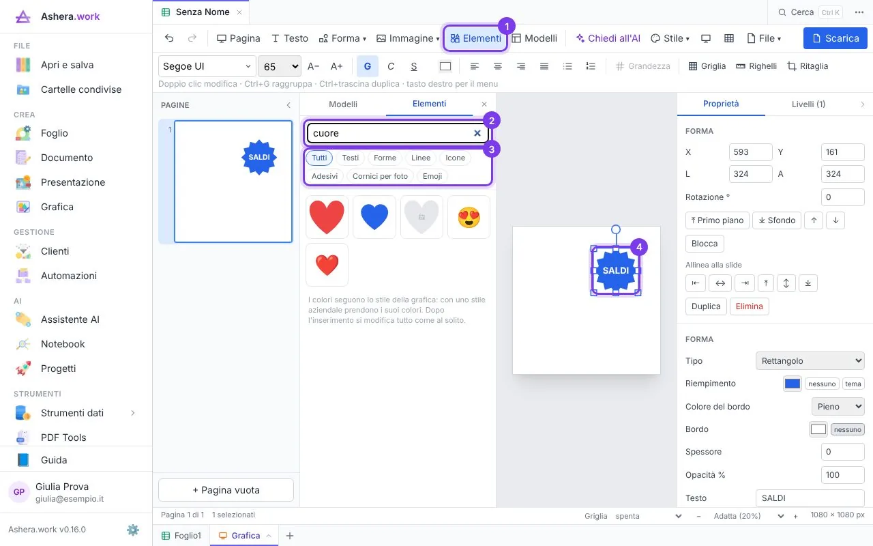The width and height of the screenshot is (873, 546).
Task: Center shape horizontally on the slide
Action: pyautogui.click(x=720, y=283)
